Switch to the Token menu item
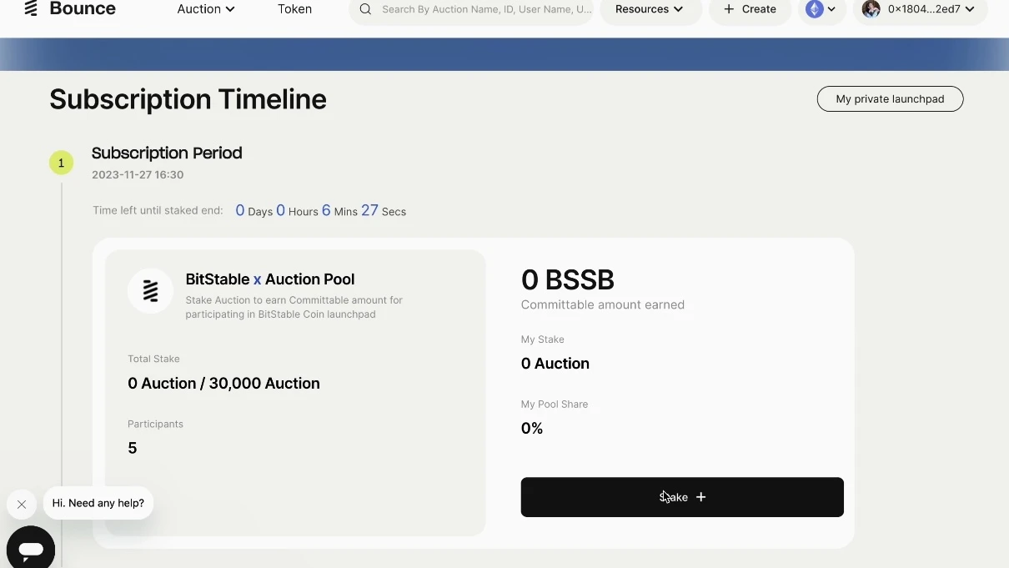The image size is (1009, 568). (294, 9)
